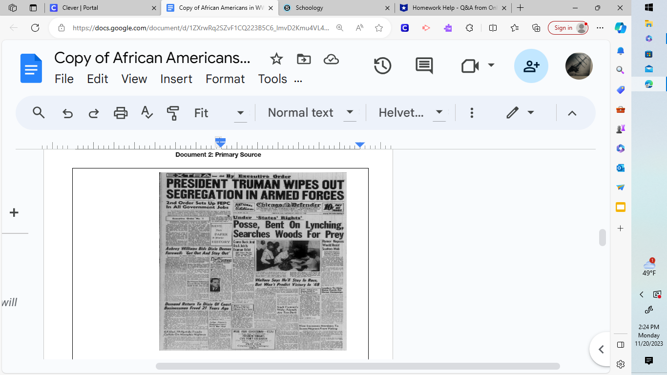Screen dimensions: 667x375
Task: Open the Clever extension icon
Action: (405, 28)
